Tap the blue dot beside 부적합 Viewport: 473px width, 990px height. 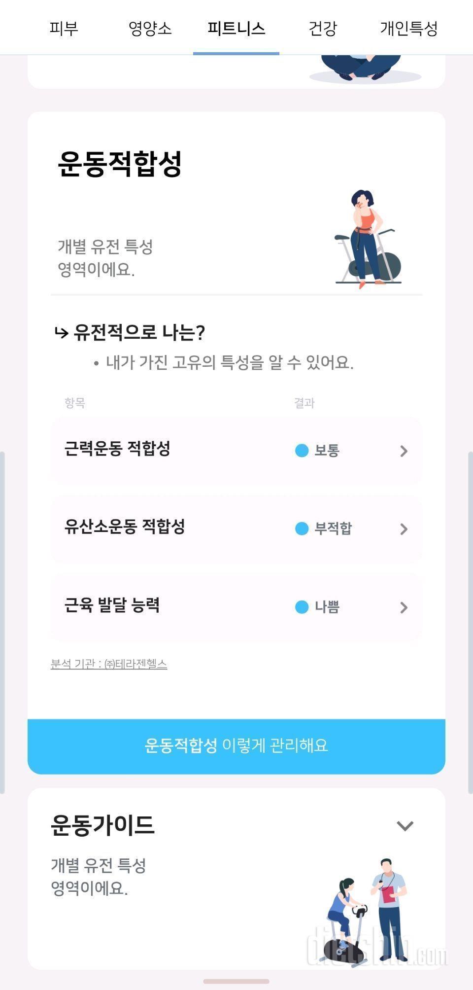click(302, 529)
